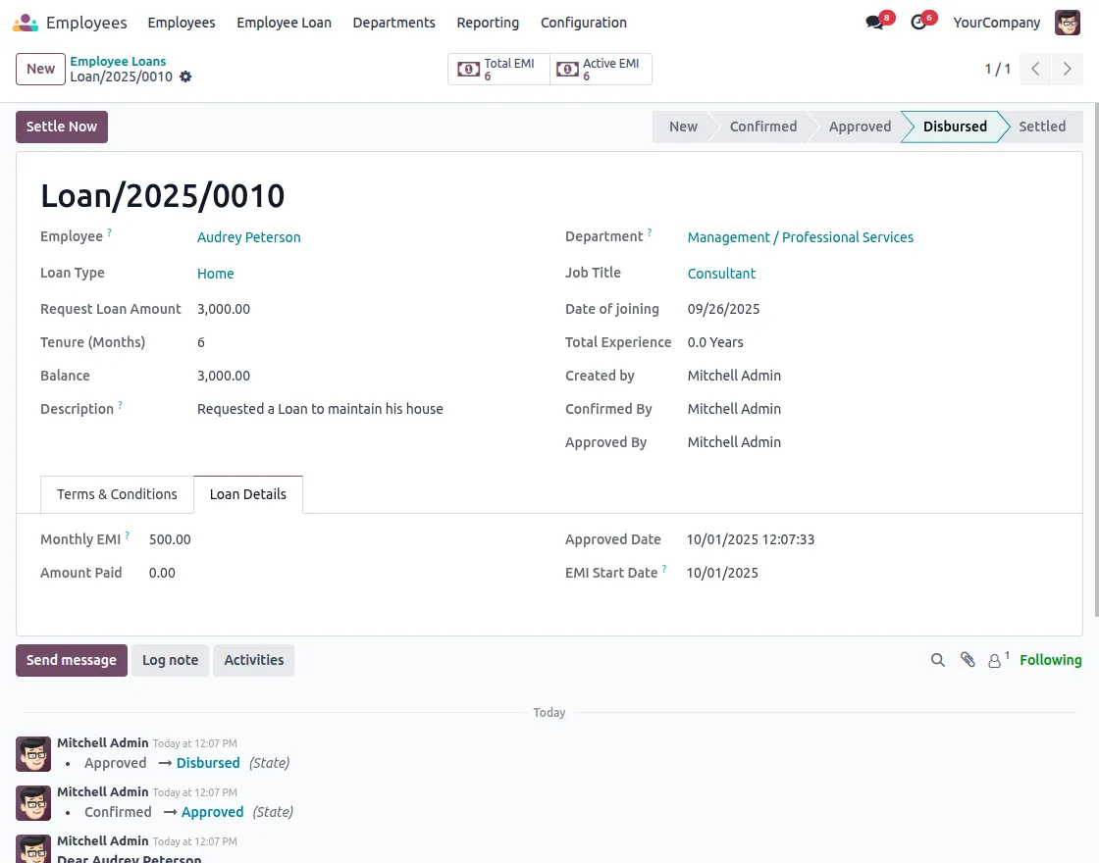Open the activities clock icon
Screen dimensions: 1099x863
(x=918, y=23)
